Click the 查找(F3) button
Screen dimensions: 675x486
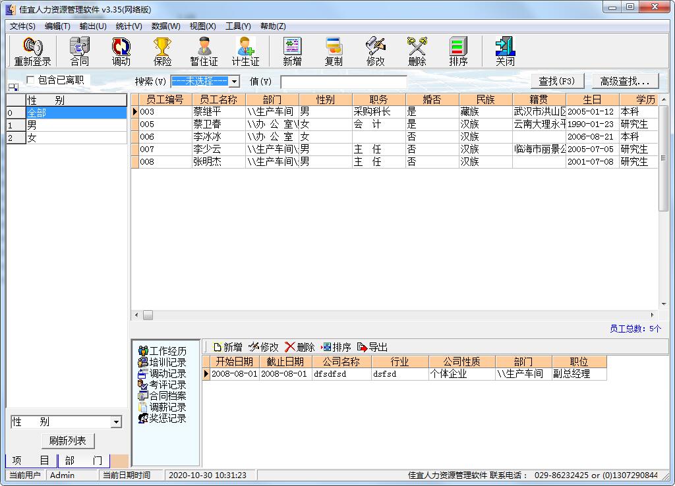click(x=556, y=81)
